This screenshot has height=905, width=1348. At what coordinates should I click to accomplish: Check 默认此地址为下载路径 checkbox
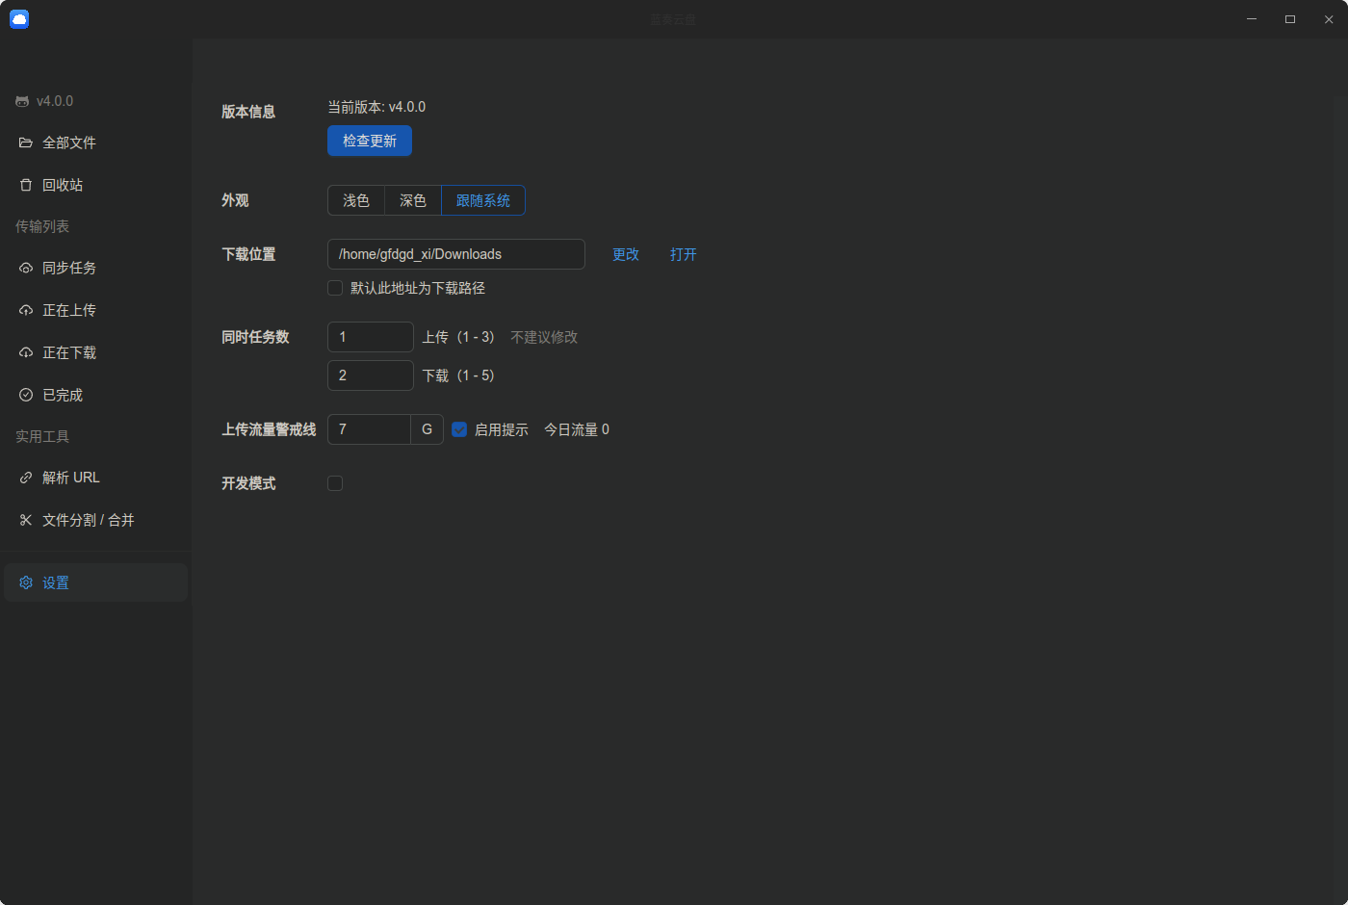[x=335, y=288]
